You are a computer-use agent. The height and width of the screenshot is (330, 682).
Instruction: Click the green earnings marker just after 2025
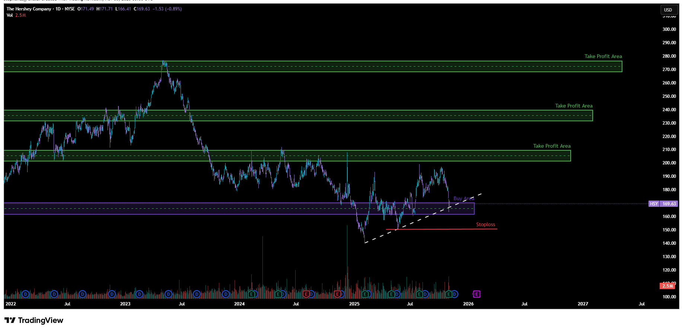[x=365, y=294]
